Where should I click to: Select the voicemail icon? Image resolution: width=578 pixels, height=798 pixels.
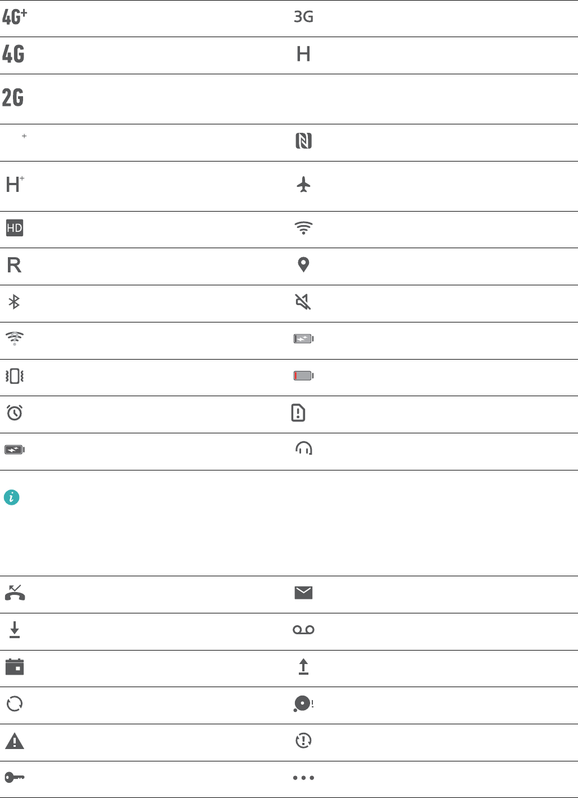point(303,630)
